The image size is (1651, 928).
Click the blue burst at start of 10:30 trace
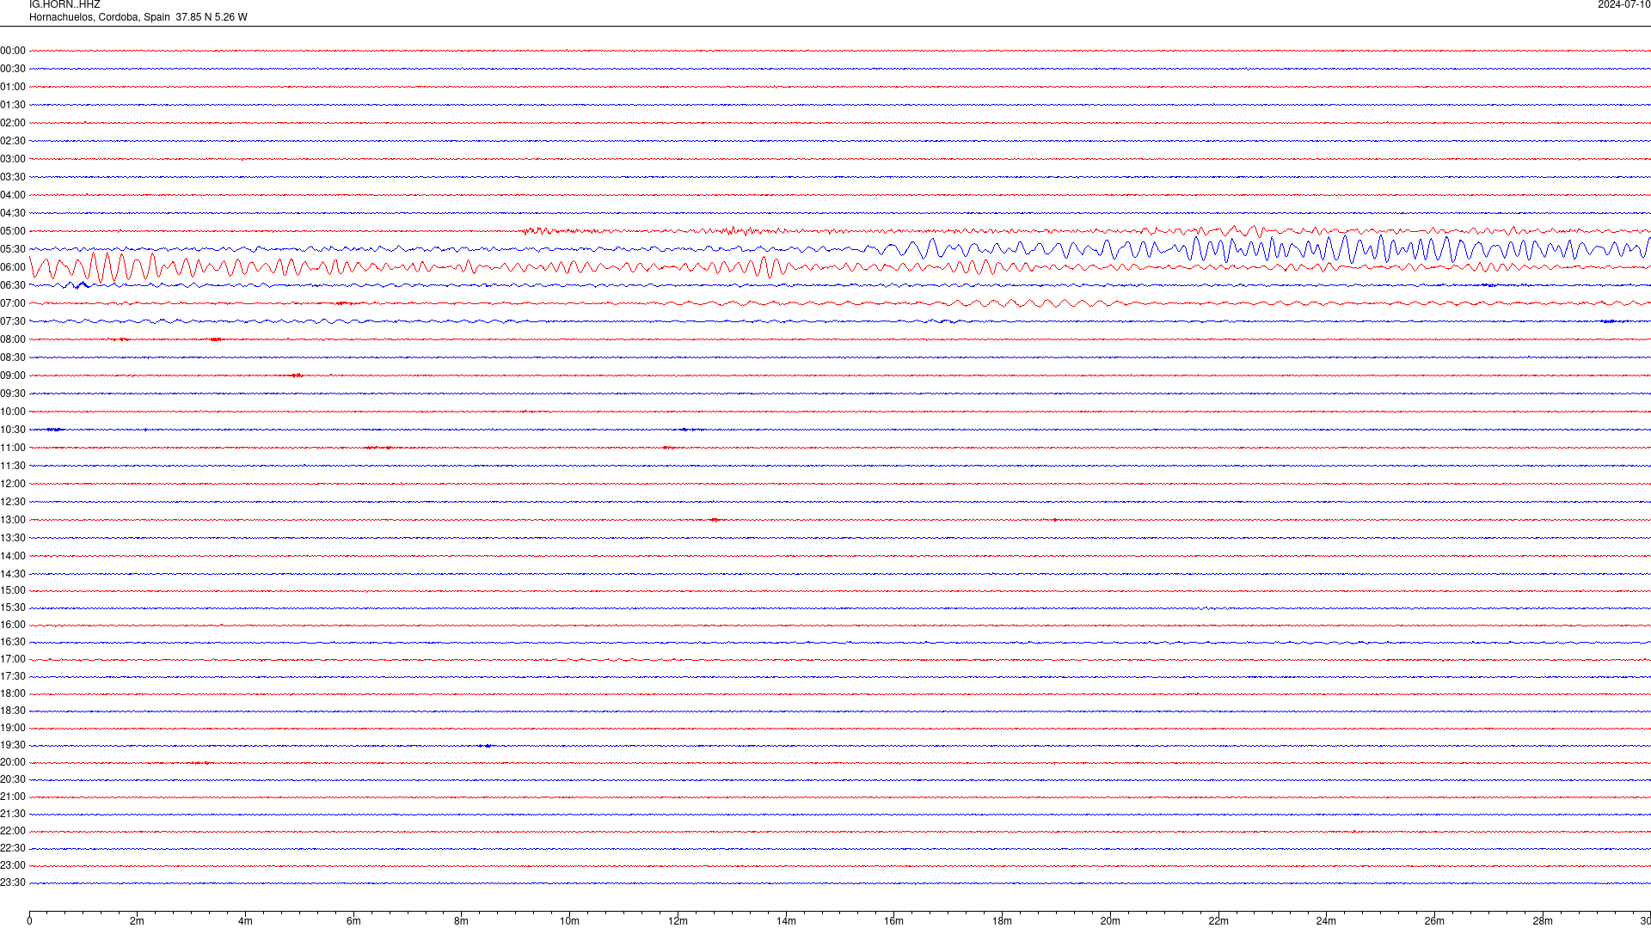[54, 430]
